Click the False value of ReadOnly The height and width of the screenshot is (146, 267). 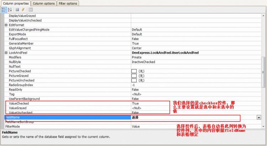(x=135, y=90)
